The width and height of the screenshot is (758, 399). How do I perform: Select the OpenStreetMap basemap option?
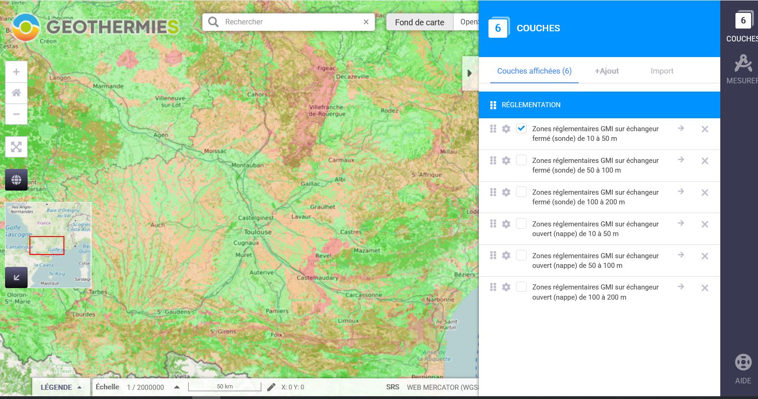click(466, 22)
